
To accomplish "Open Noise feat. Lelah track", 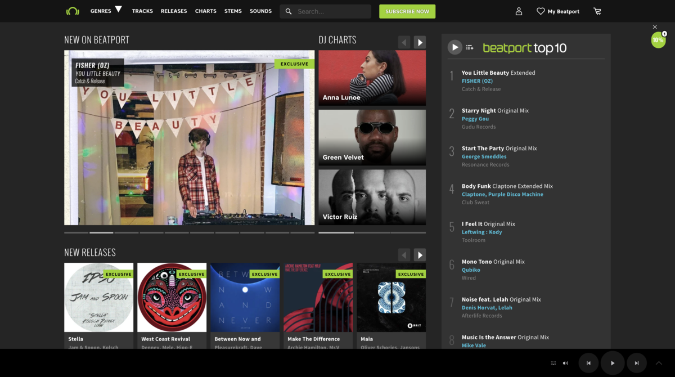I will [x=501, y=299].
